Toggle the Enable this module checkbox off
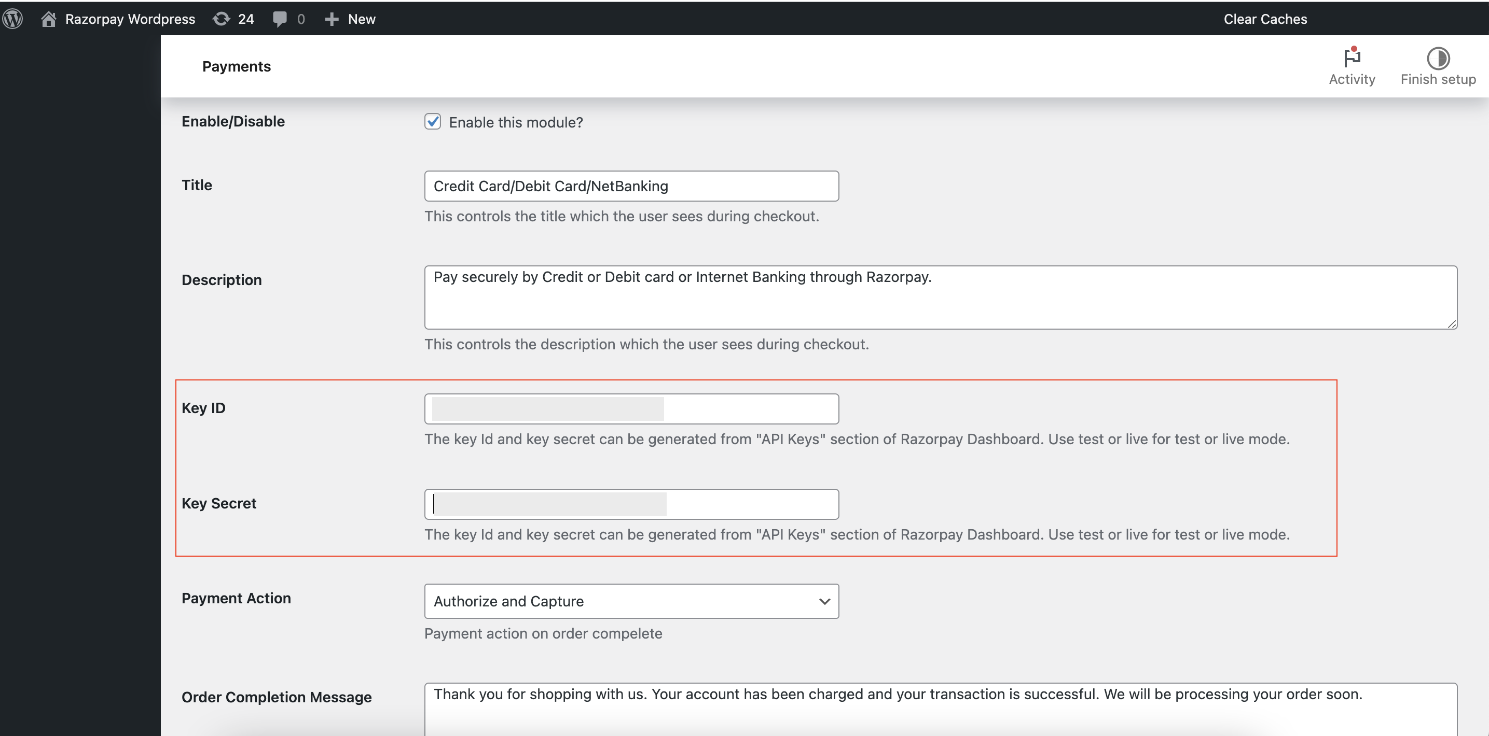 coord(432,121)
